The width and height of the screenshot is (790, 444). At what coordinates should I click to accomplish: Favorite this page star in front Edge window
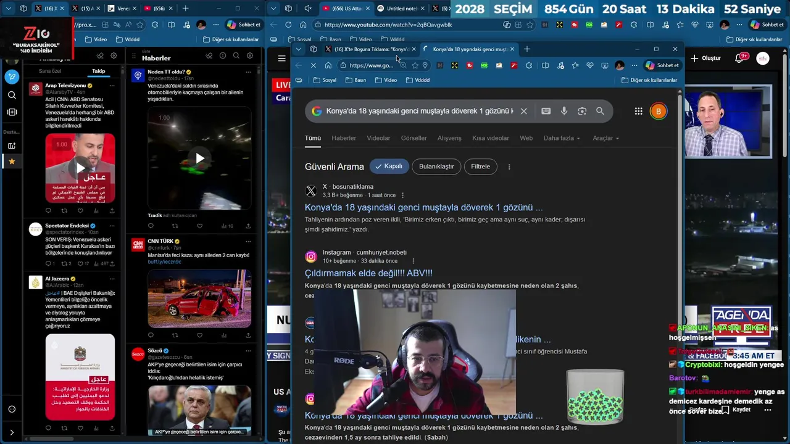[x=415, y=65]
